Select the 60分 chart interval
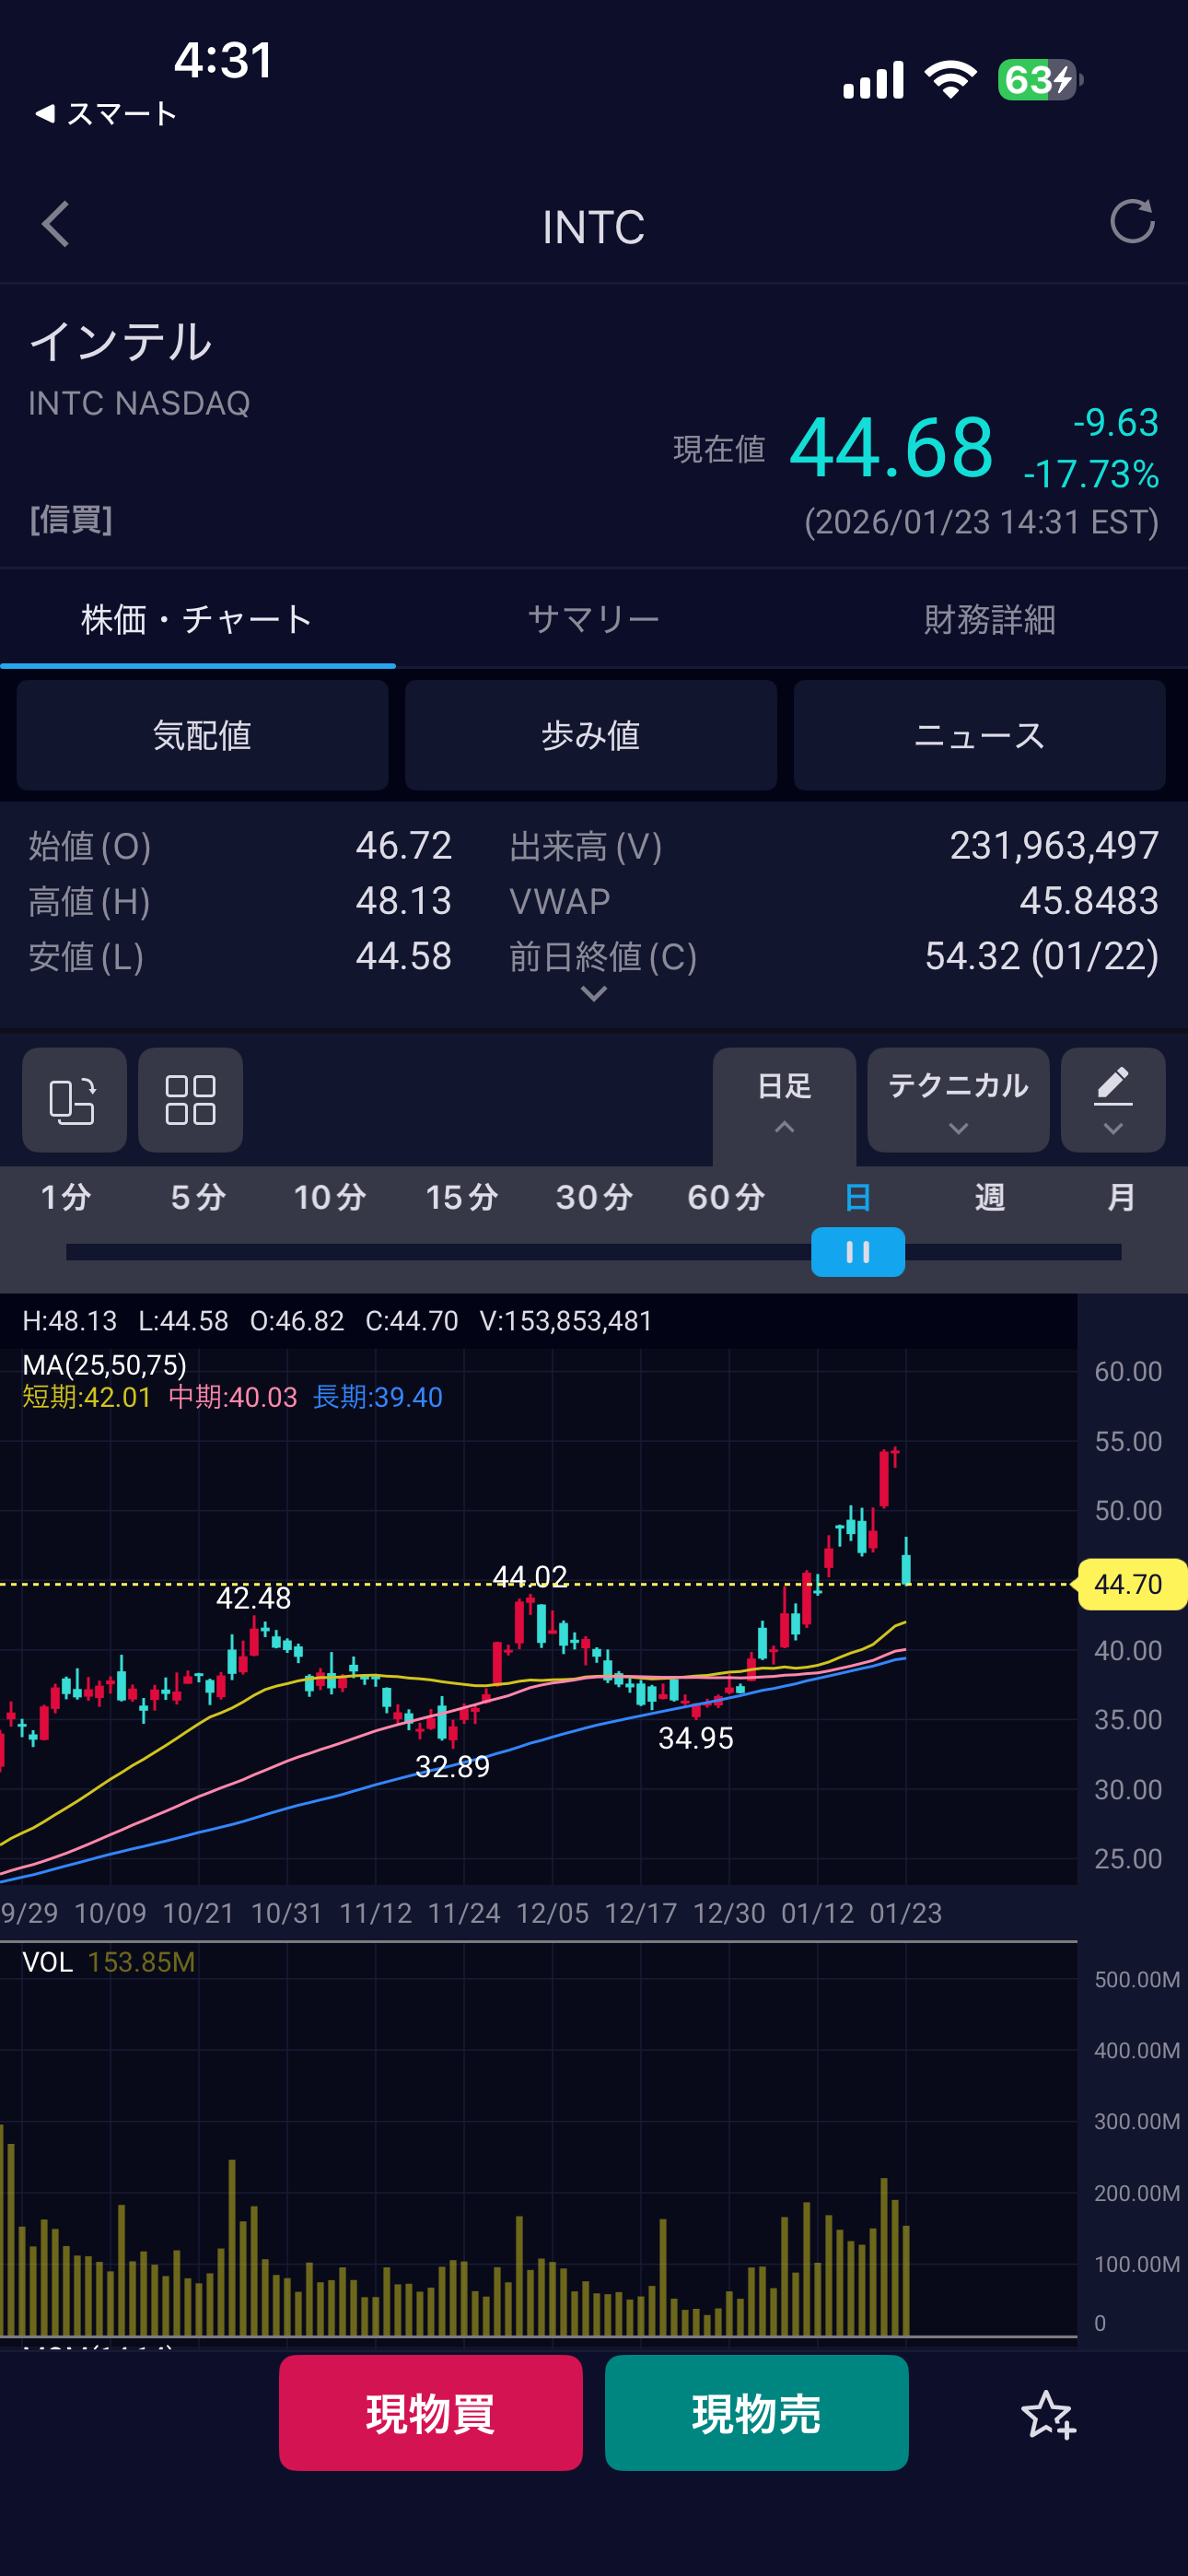 (x=726, y=1197)
